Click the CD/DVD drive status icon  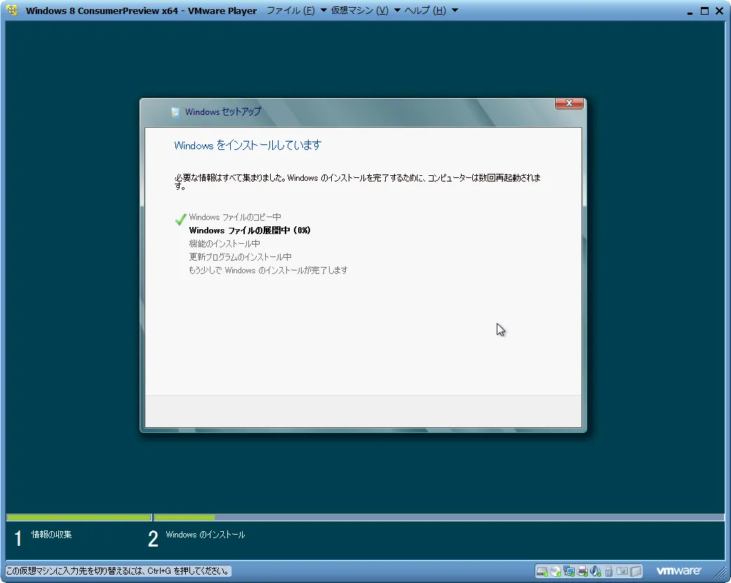(x=555, y=571)
